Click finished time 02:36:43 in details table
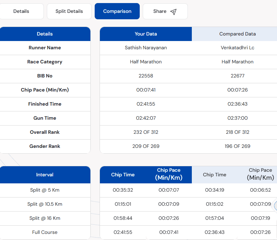277x240 pixels. point(237,104)
